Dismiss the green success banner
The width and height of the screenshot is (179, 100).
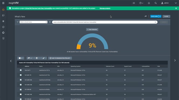click(x=176, y=8)
